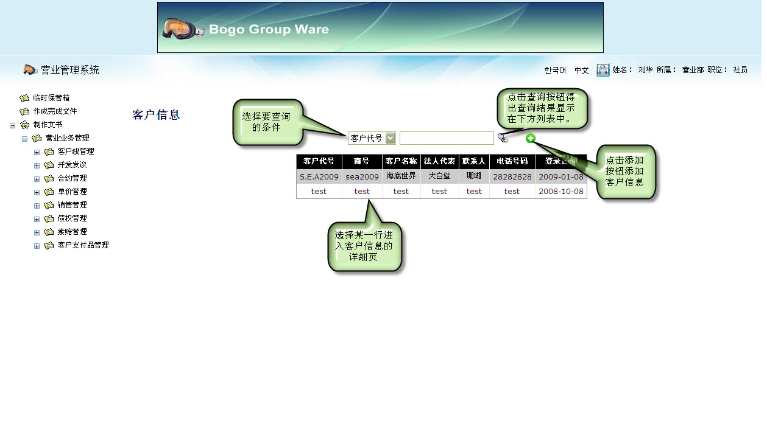
Task: Click the user avatar icon beside 姓名
Action: point(603,70)
